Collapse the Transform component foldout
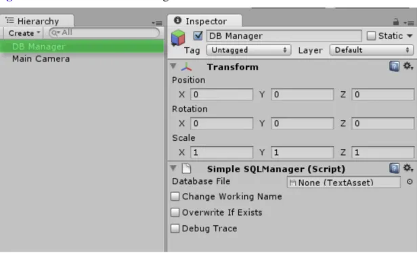Image resolution: width=419 pixels, height=253 pixels. tap(173, 66)
